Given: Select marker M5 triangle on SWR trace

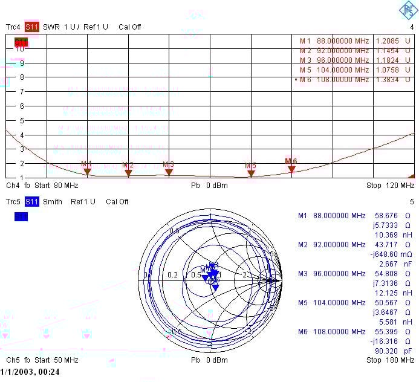Looking at the screenshot, I should tap(251, 173).
